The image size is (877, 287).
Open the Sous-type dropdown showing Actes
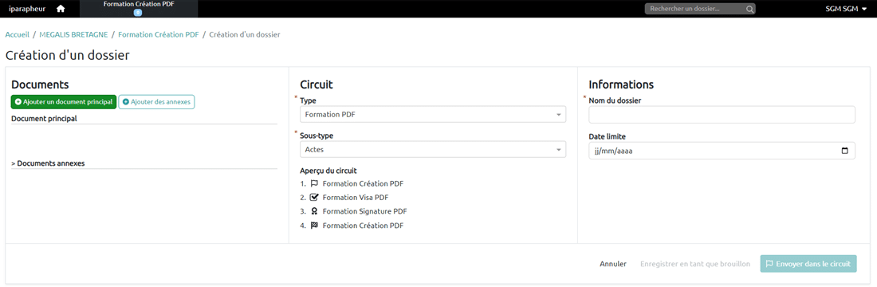[x=433, y=149]
